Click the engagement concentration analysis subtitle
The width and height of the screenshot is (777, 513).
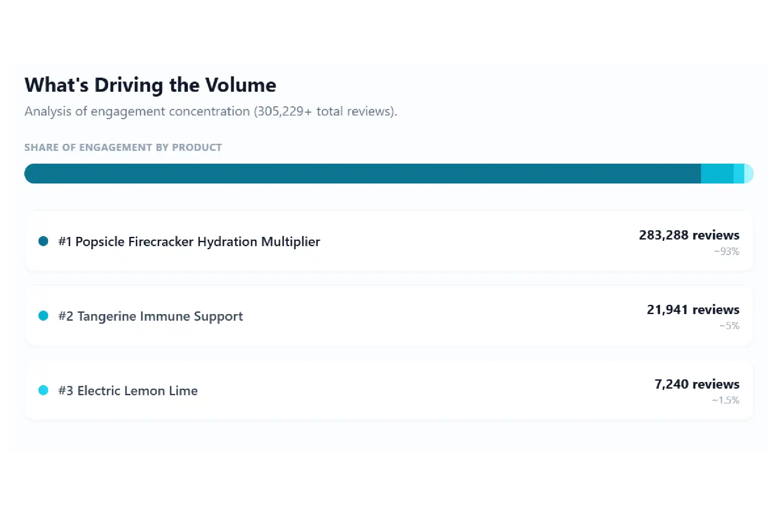tap(211, 111)
